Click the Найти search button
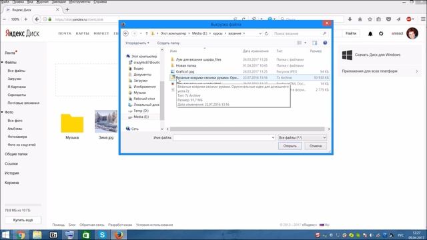The width and height of the screenshot is (427, 240). pyautogui.click(x=351, y=33)
